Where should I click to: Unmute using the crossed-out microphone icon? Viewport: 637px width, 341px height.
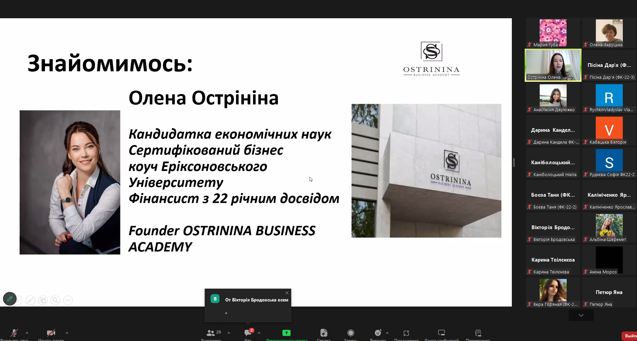pyautogui.click(x=14, y=333)
